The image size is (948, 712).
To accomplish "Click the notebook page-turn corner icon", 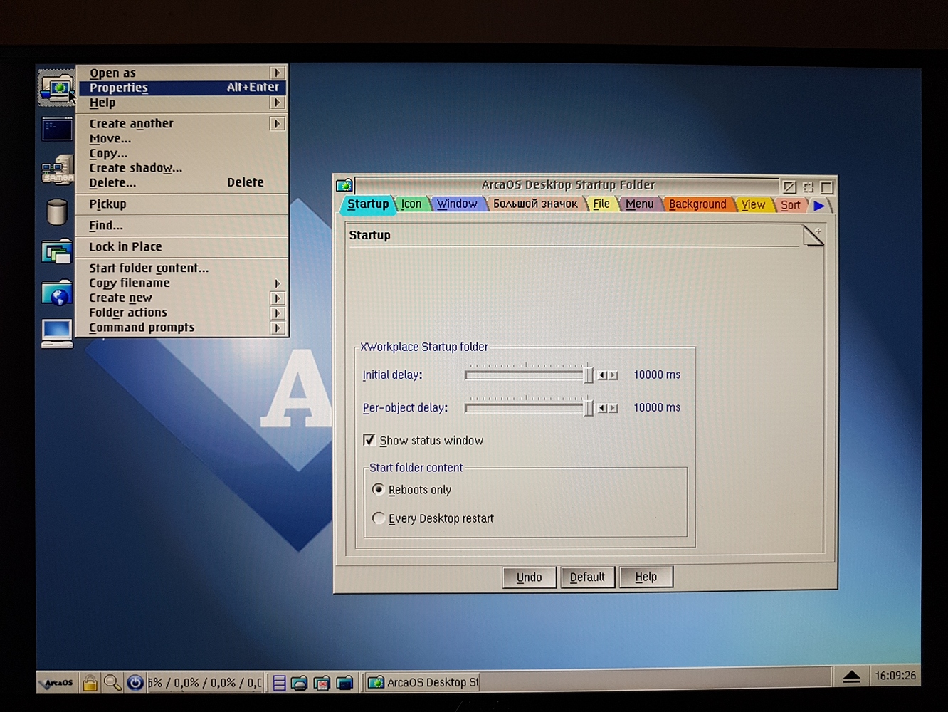I will 813,236.
